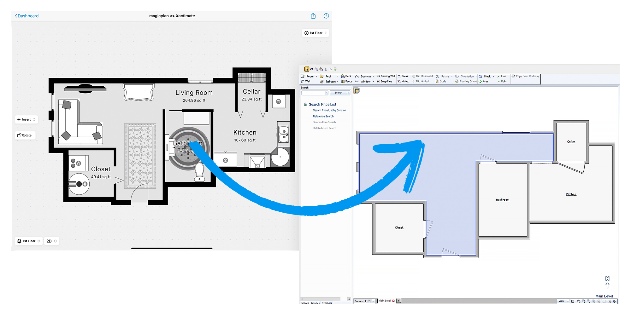
Task: Click the Search button in Xactimate panel
Action: click(x=338, y=93)
